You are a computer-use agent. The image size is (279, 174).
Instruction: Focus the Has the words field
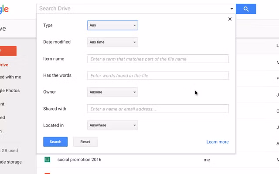tap(158, 75)
